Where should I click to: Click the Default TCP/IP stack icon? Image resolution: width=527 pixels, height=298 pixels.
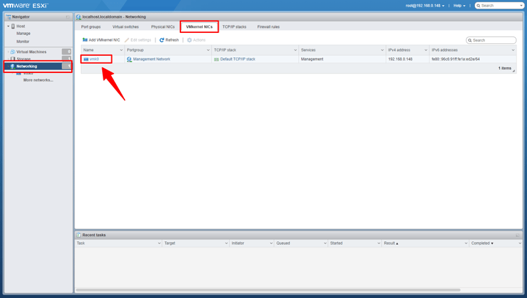click(x=216, y=59)
